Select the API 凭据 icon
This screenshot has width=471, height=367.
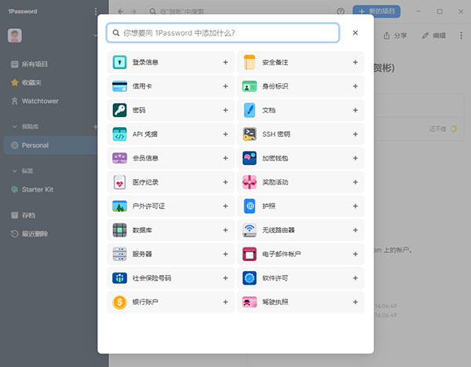(119, 134)
